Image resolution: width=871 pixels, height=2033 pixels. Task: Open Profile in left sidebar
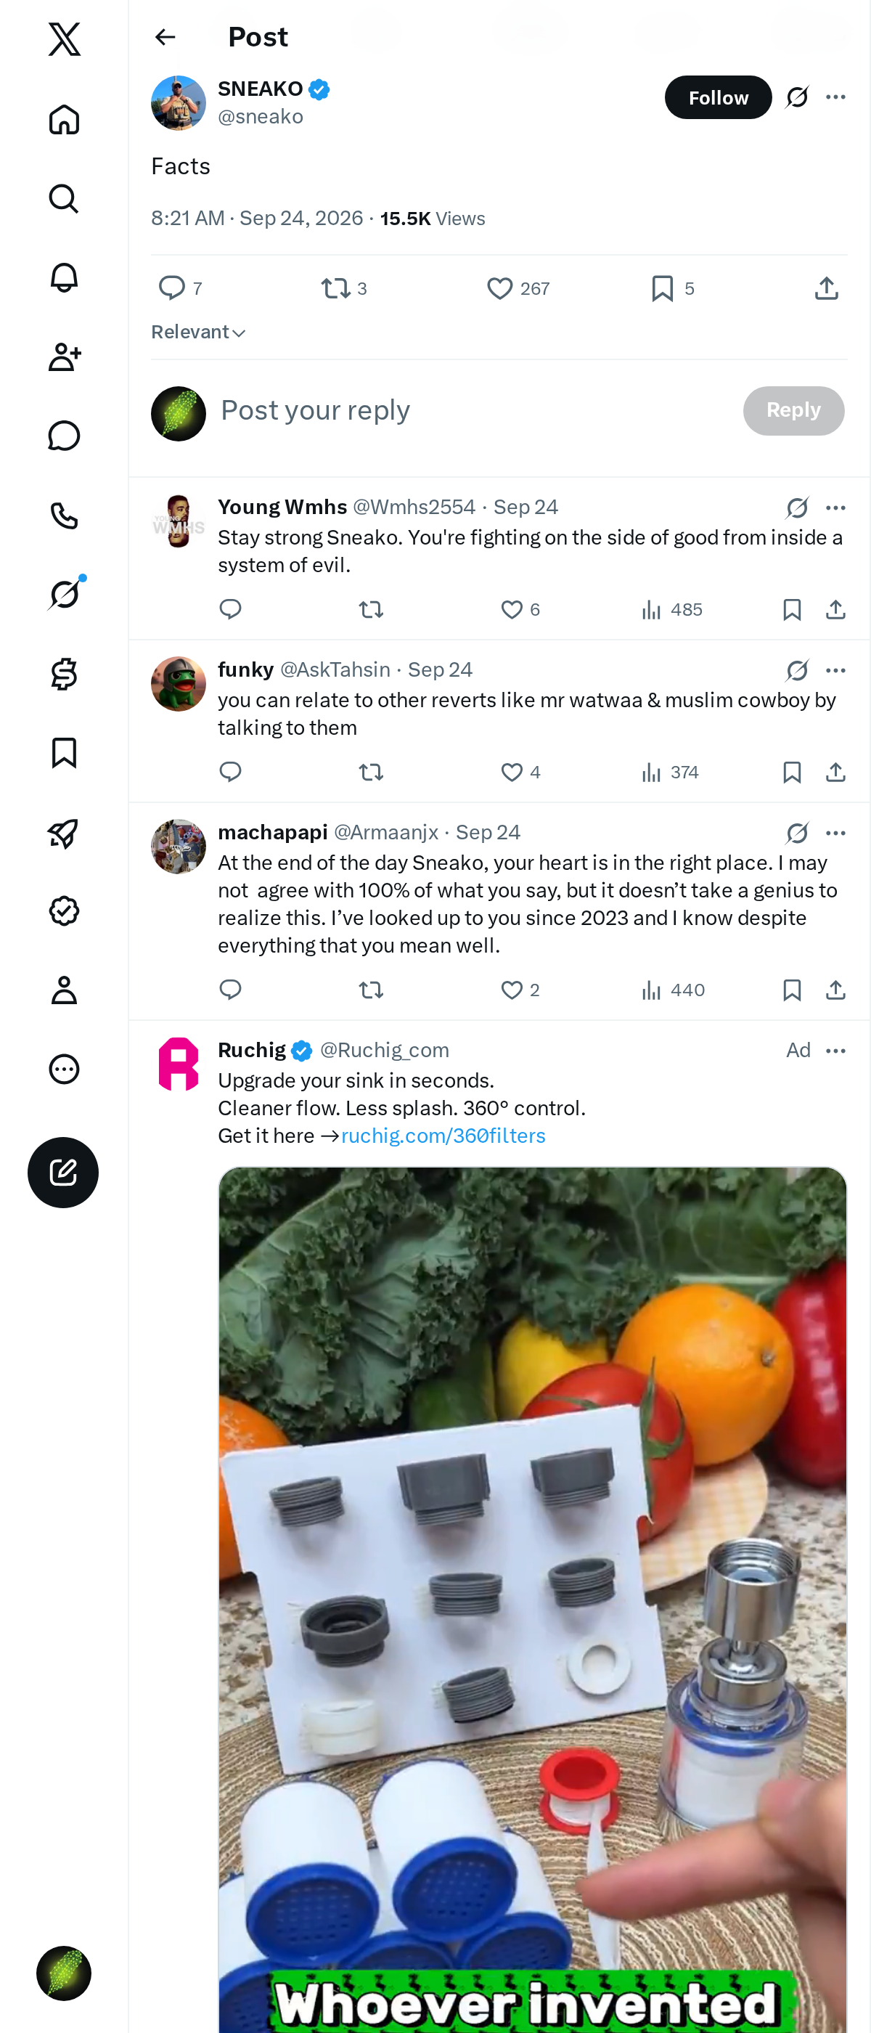64,990
